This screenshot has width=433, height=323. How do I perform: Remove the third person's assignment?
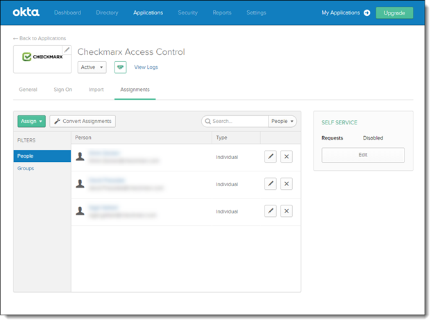287,211
